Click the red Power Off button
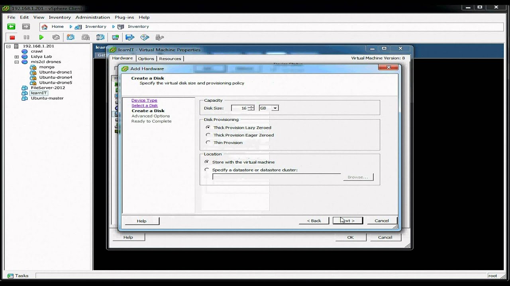Image resolution: width=510 pixels, height=286 pixels. point(12,37)
